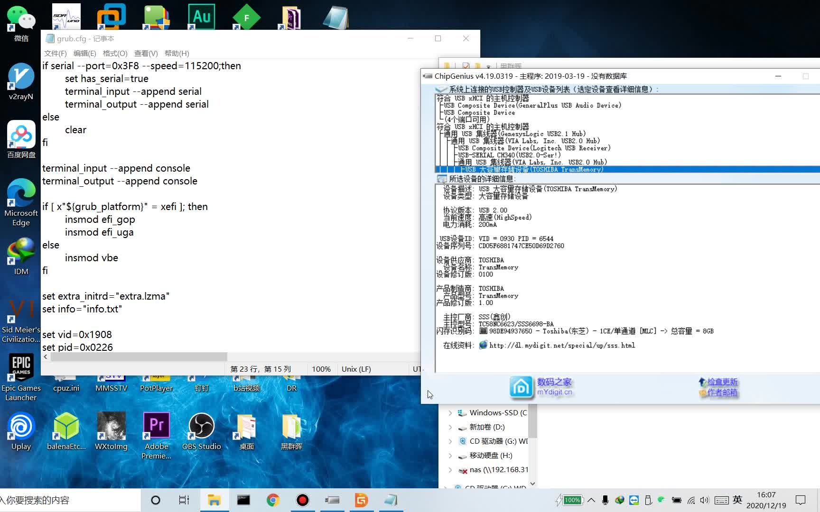Launch OBS Studio from the desktop
820x512 pixels.
coord(201,431)
